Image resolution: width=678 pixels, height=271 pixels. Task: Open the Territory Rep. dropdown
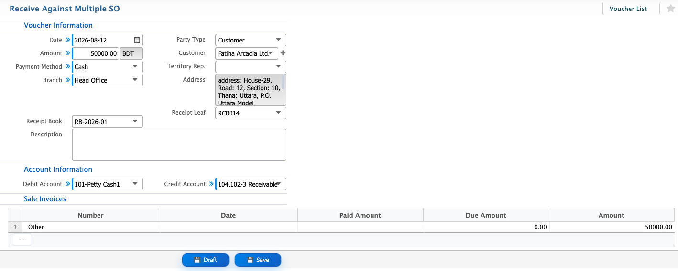click(x=251, y=67)
